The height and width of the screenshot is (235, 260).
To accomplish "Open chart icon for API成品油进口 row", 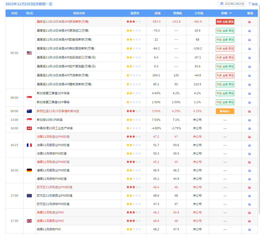I will [x=249, y=58].
